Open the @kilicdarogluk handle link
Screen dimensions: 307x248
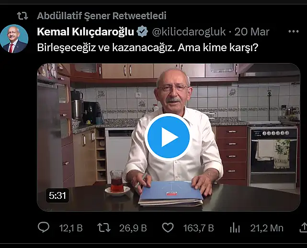(189, 32)
